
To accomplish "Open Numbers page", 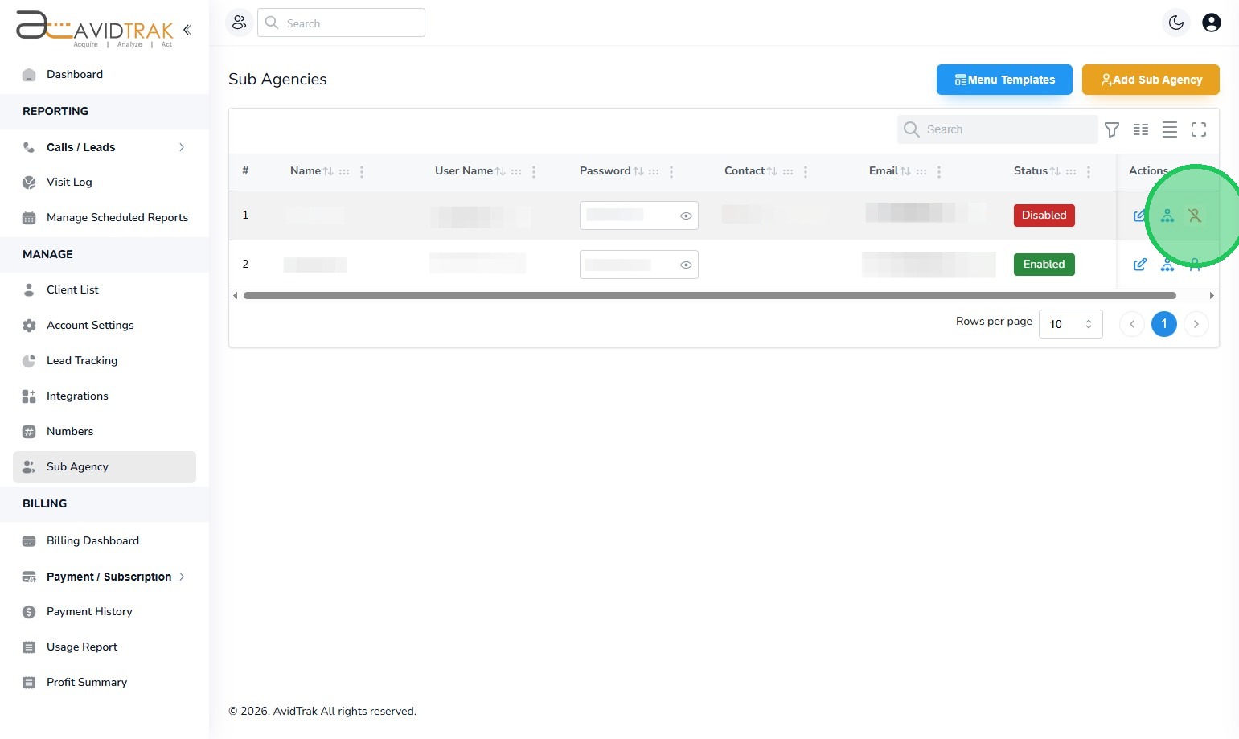I will pos(105,431).
